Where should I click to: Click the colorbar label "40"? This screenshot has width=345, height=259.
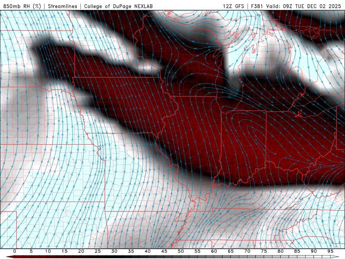point(147,251)
